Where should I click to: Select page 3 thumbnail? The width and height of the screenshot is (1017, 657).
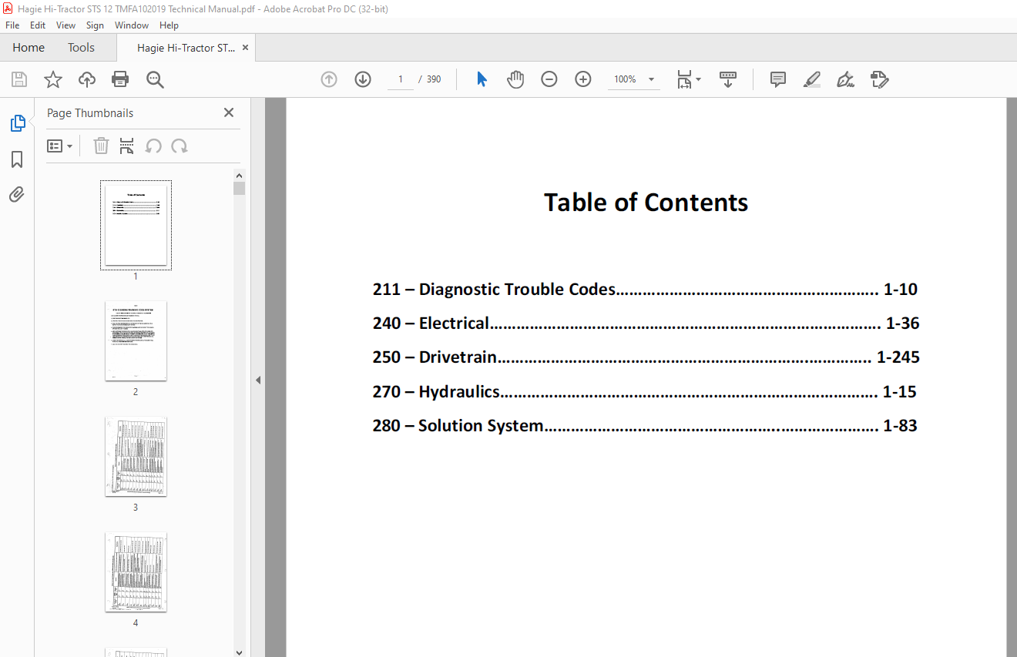[136, 457]
